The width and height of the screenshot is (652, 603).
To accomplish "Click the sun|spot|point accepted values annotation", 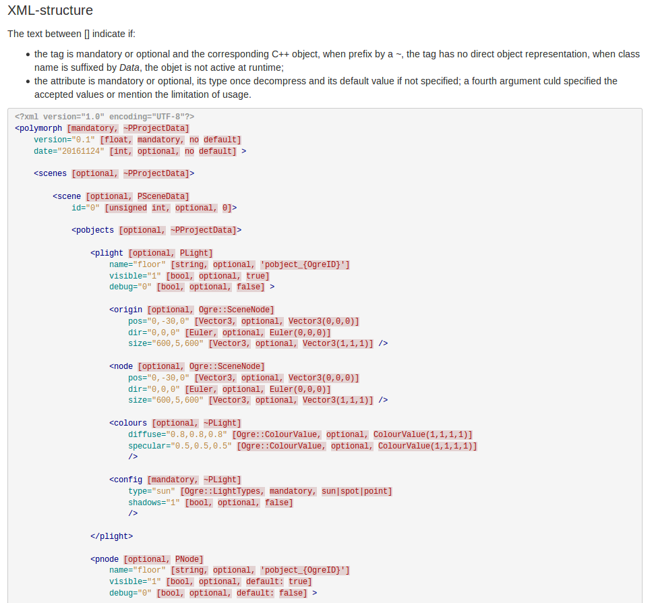I will (357, 491).
